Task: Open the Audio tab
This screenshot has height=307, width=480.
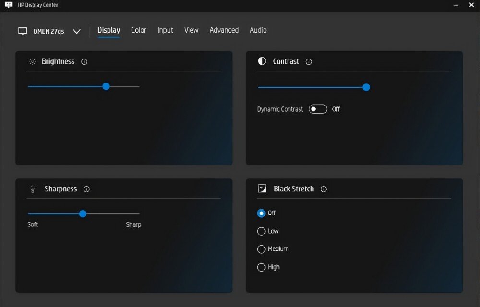Action: click(x=258, y=30)
